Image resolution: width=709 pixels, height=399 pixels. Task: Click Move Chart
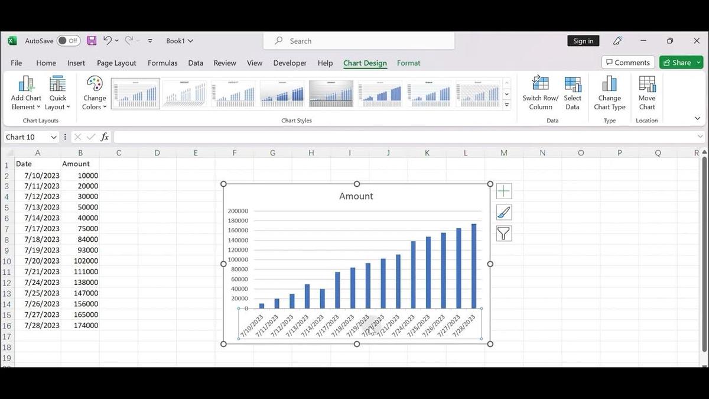click(646, 92)
